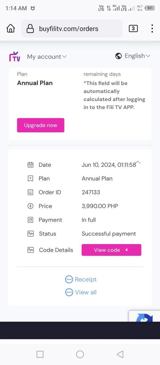Click the Upgrade now button
The image size is (160, 365).
pyautogui.click(x=41, y=125)
